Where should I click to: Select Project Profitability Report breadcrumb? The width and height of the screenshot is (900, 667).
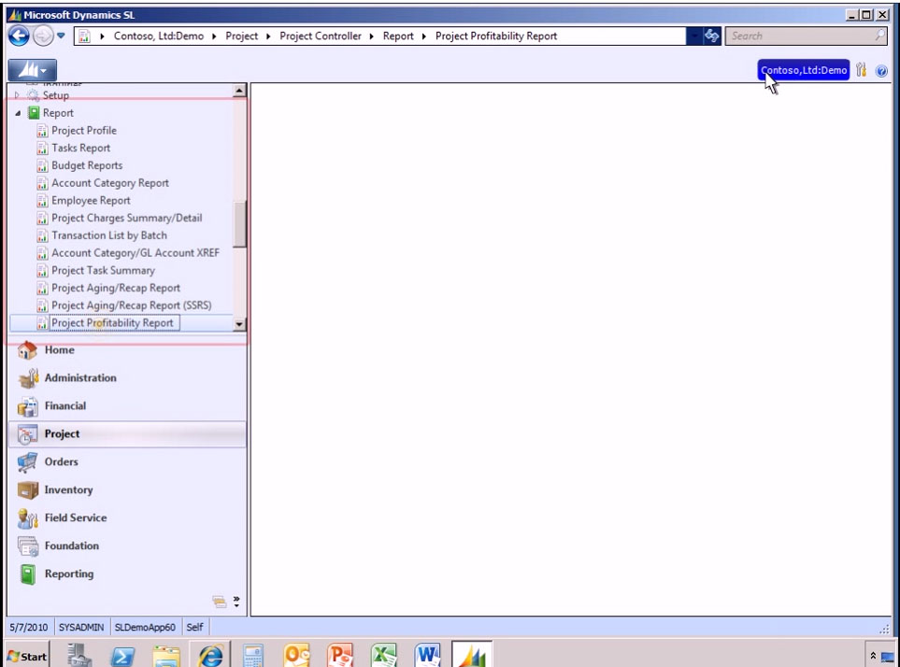pyautogui.click(x=496, y=36)
